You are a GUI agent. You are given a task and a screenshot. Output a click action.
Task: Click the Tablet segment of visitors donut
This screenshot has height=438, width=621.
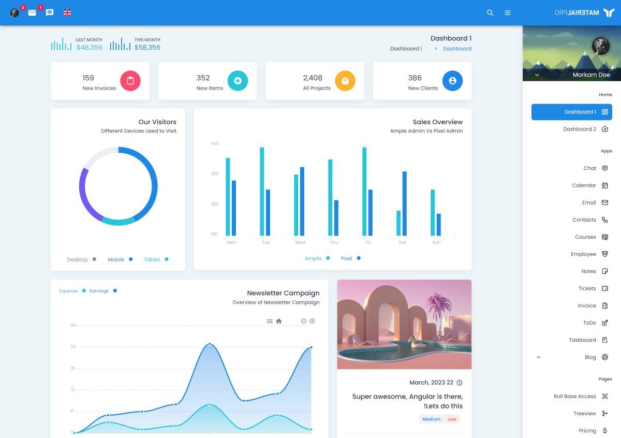(x=119, y=222)
